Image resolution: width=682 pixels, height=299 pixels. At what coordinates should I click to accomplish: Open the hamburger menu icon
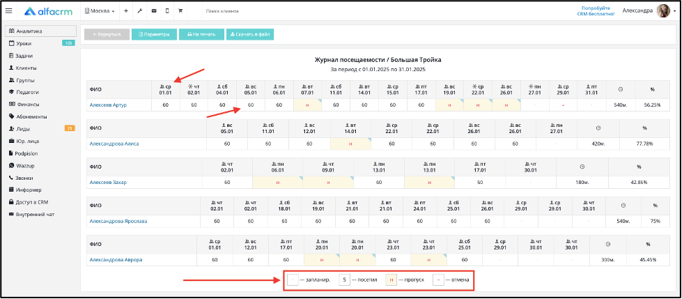tap(8, 11)
